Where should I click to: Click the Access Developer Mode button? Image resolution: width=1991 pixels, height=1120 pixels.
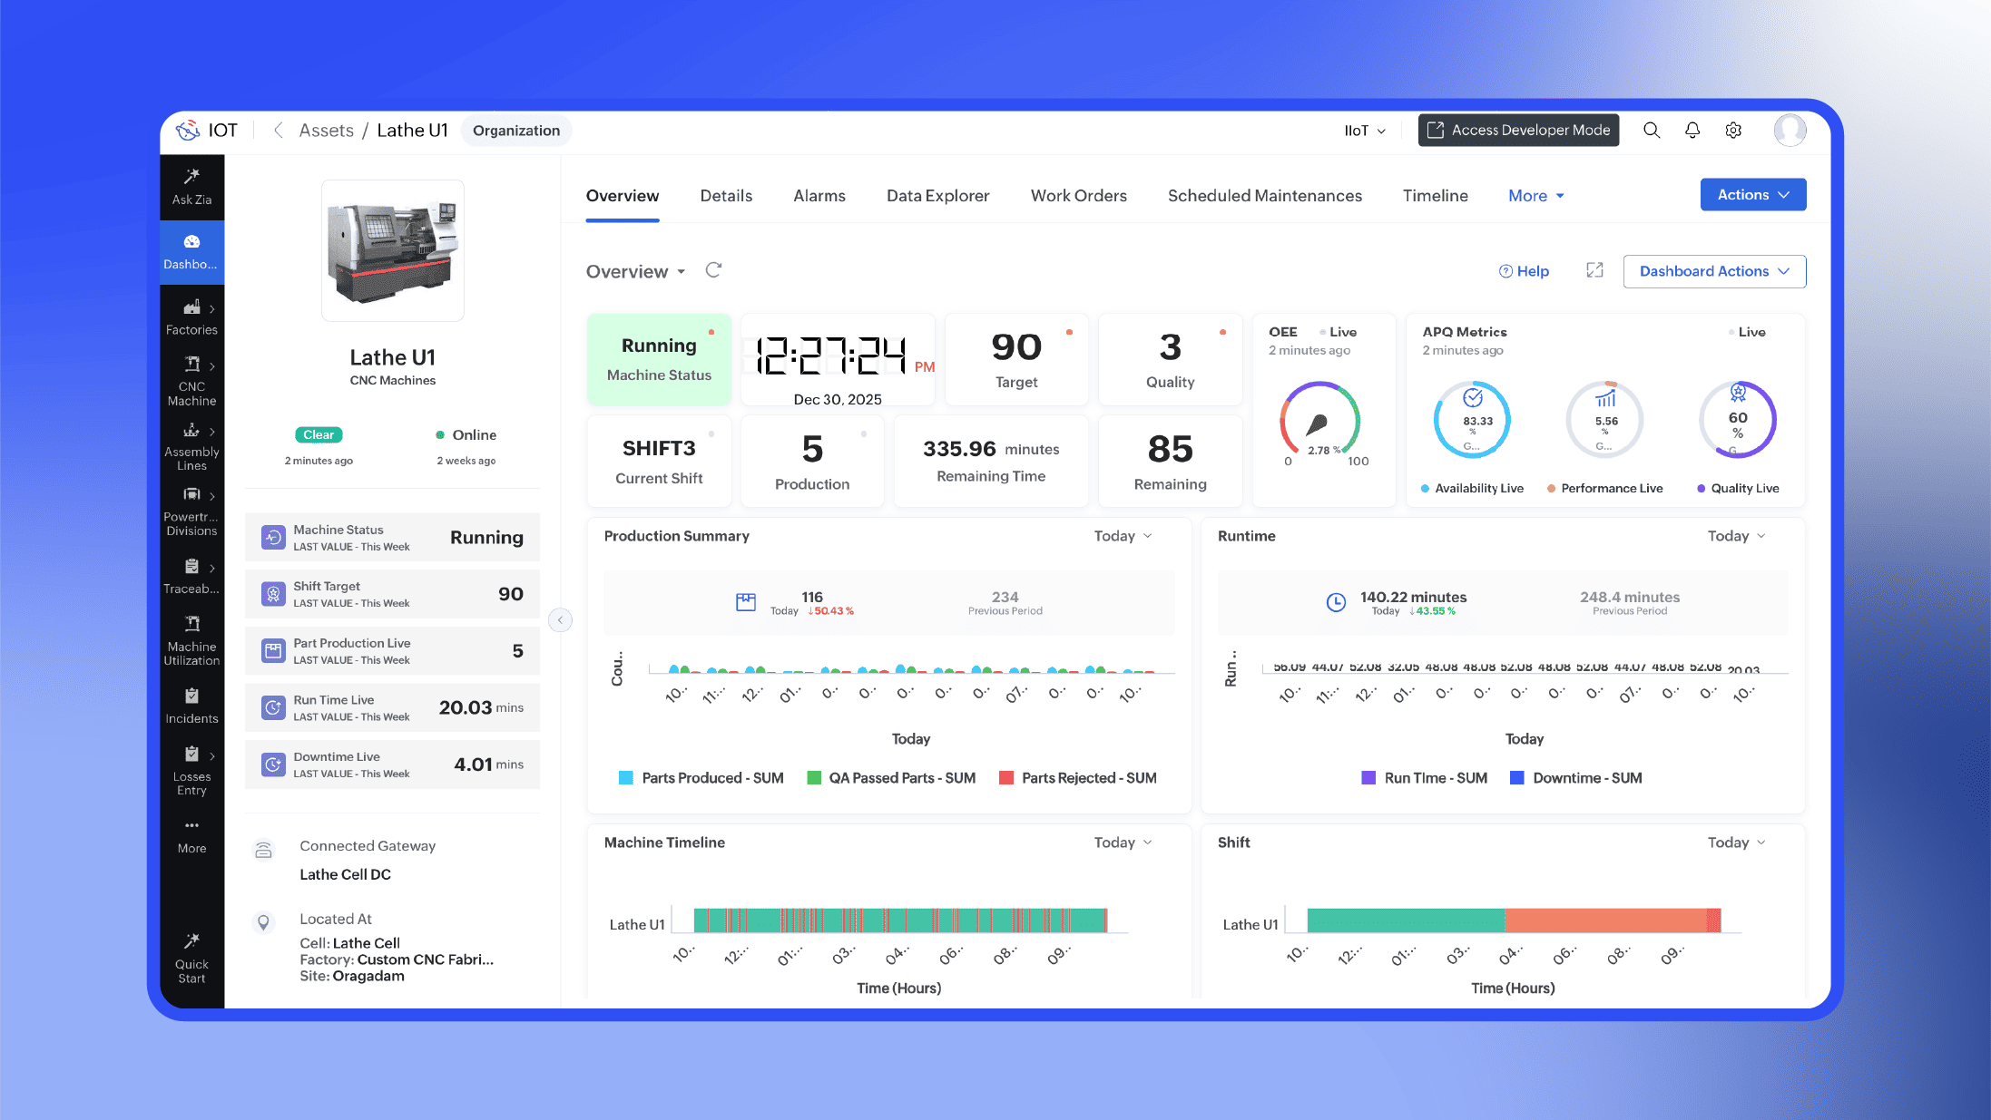(x=1519, y=131)
